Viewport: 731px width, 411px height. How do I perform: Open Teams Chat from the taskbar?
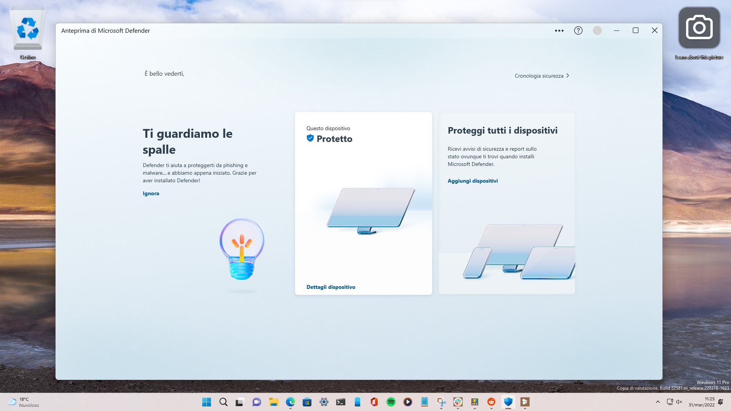point(257,402)
